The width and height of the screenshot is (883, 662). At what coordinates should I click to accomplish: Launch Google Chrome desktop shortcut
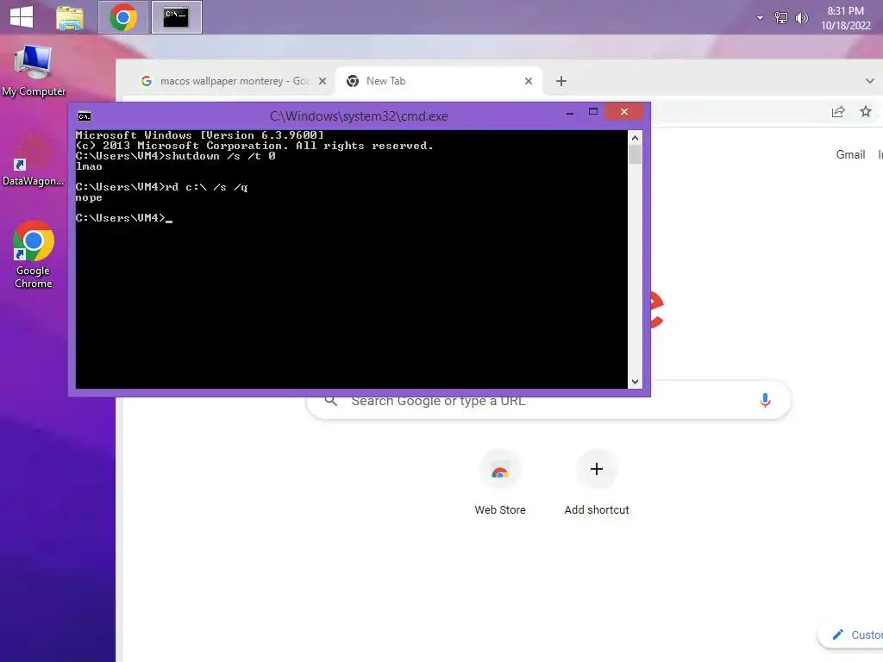34,254
